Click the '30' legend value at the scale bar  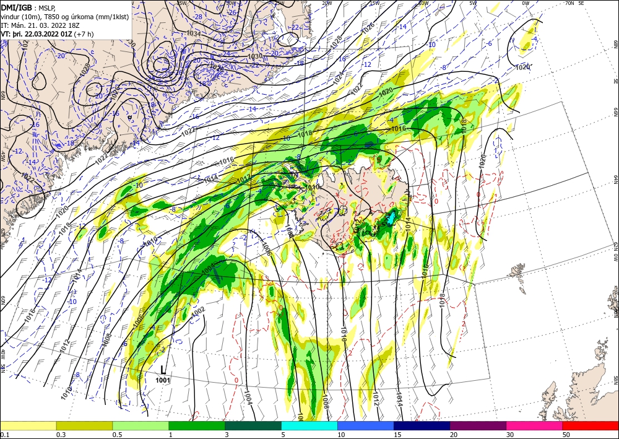pyautogui.click(x=510, y=435)
